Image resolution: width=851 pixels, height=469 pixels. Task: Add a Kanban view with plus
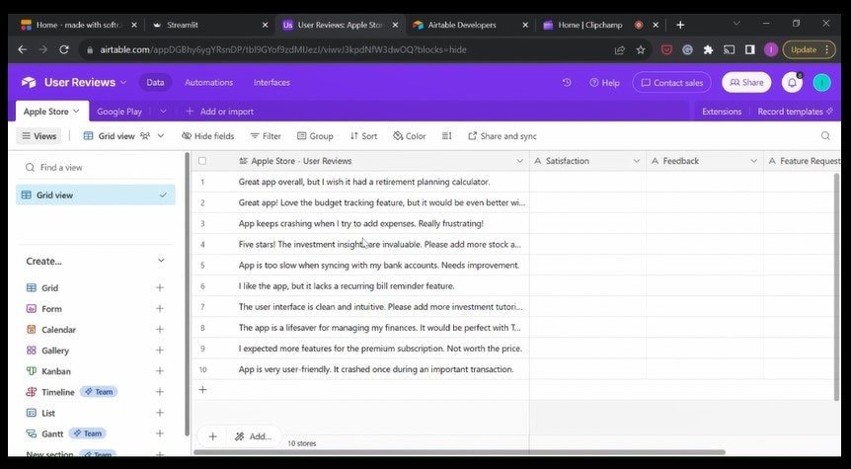tap(160, 371)
